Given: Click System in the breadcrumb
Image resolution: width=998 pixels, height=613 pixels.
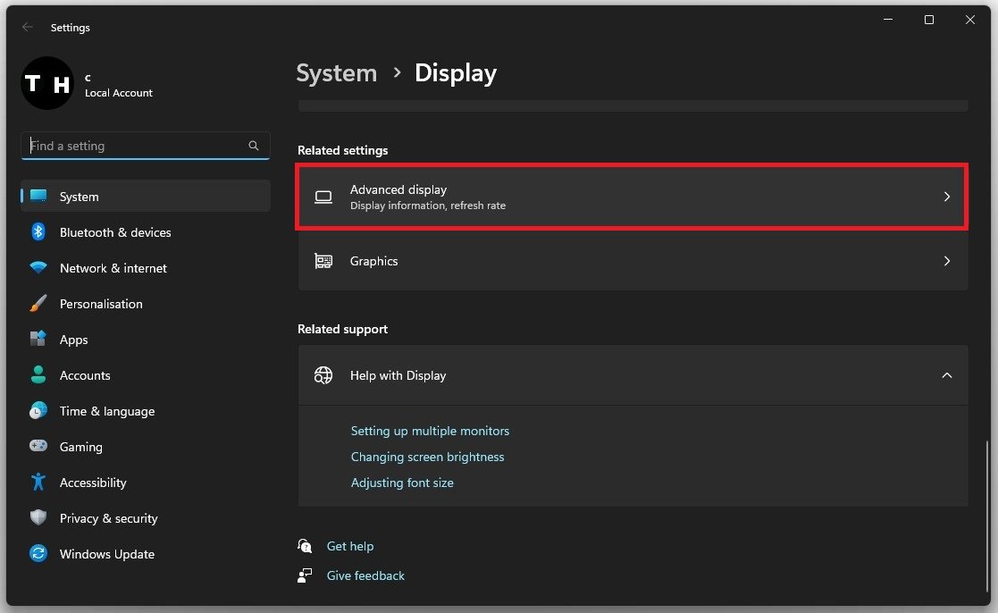Looking at the screenshot, I should [337, 73].
